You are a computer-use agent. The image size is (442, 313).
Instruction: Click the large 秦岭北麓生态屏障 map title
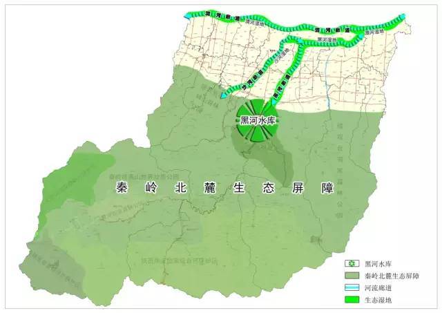pos(224,187)
